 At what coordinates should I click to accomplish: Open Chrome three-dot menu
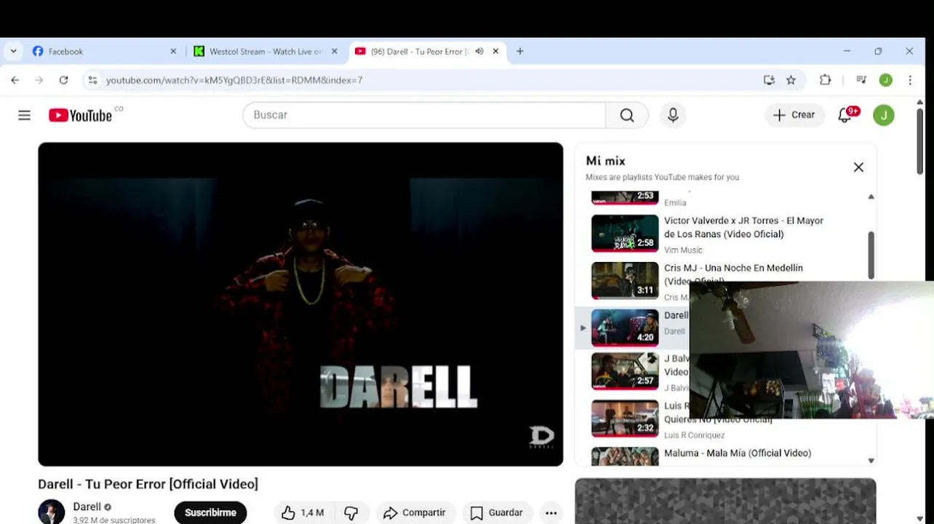point(909,80)
